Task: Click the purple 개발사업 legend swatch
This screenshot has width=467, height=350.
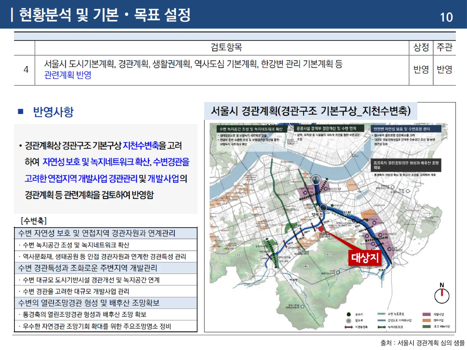Action: point(427,314)
